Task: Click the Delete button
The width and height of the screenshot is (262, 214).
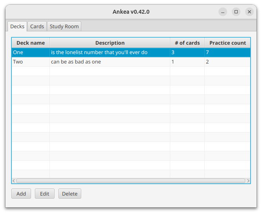Action: click(70, 194)
